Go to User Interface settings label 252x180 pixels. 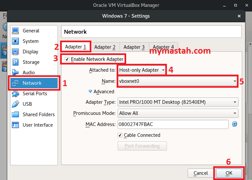[38, 125]
